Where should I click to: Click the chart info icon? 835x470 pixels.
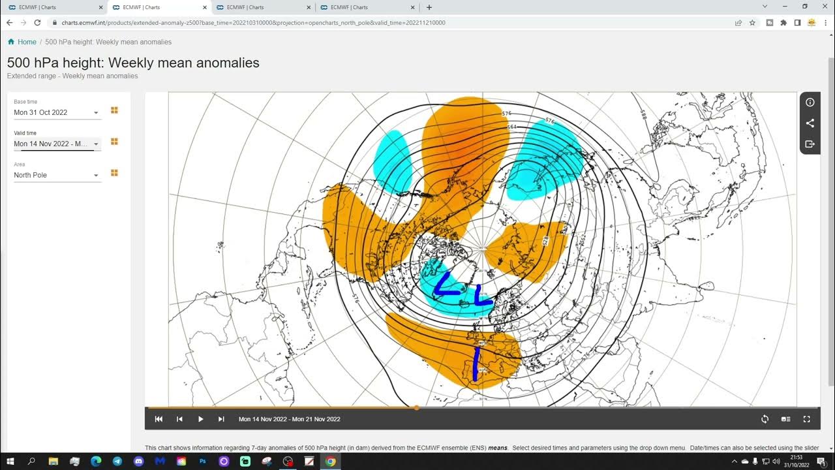(x=810, y=102)
